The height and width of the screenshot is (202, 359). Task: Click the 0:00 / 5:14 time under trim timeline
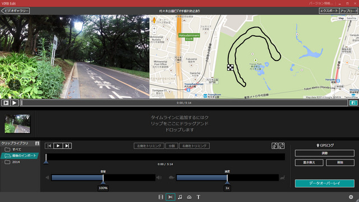pyautogui.click(x=165, y=165)
